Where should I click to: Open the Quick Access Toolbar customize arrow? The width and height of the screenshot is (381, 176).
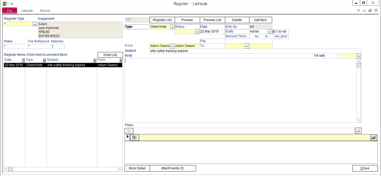(12, 4)
